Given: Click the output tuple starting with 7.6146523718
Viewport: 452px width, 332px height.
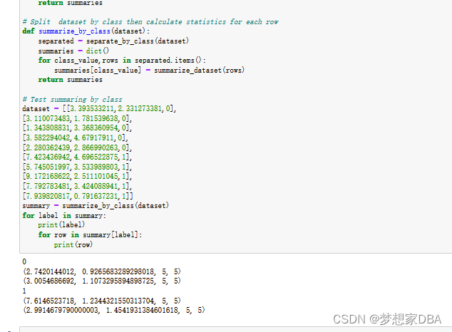Looking at the screenshot, I should pyautogui.click(x=102, y=301).
